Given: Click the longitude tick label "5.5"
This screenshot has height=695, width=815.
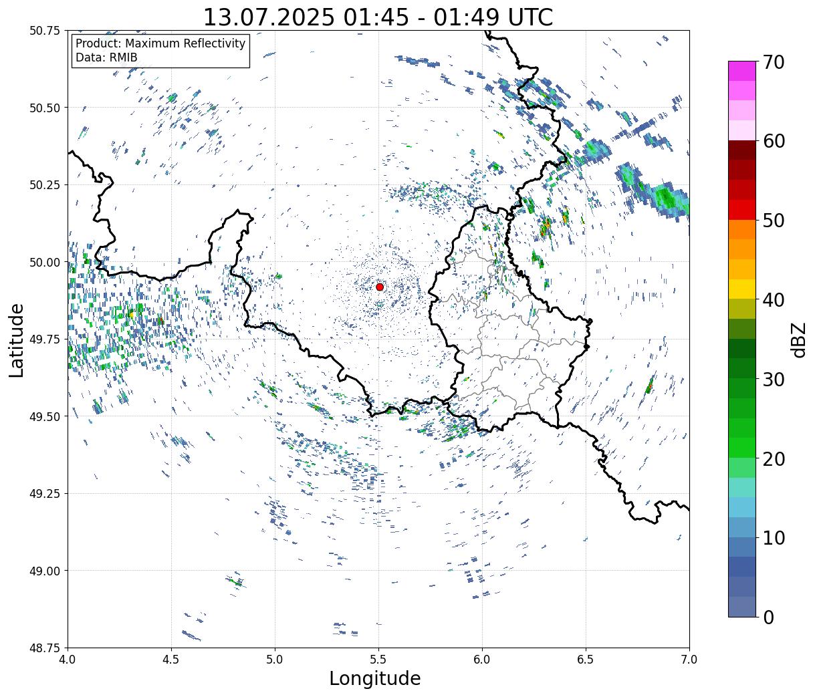Looking at the screenshot, I should (x=378, y=660).
